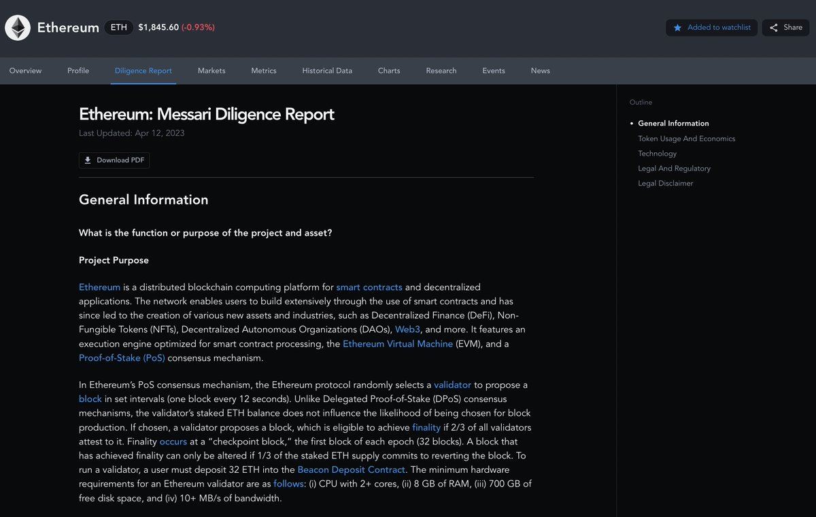
Task: Click the download arrow icon in Download PDF
Action: (x=88, y=160)
